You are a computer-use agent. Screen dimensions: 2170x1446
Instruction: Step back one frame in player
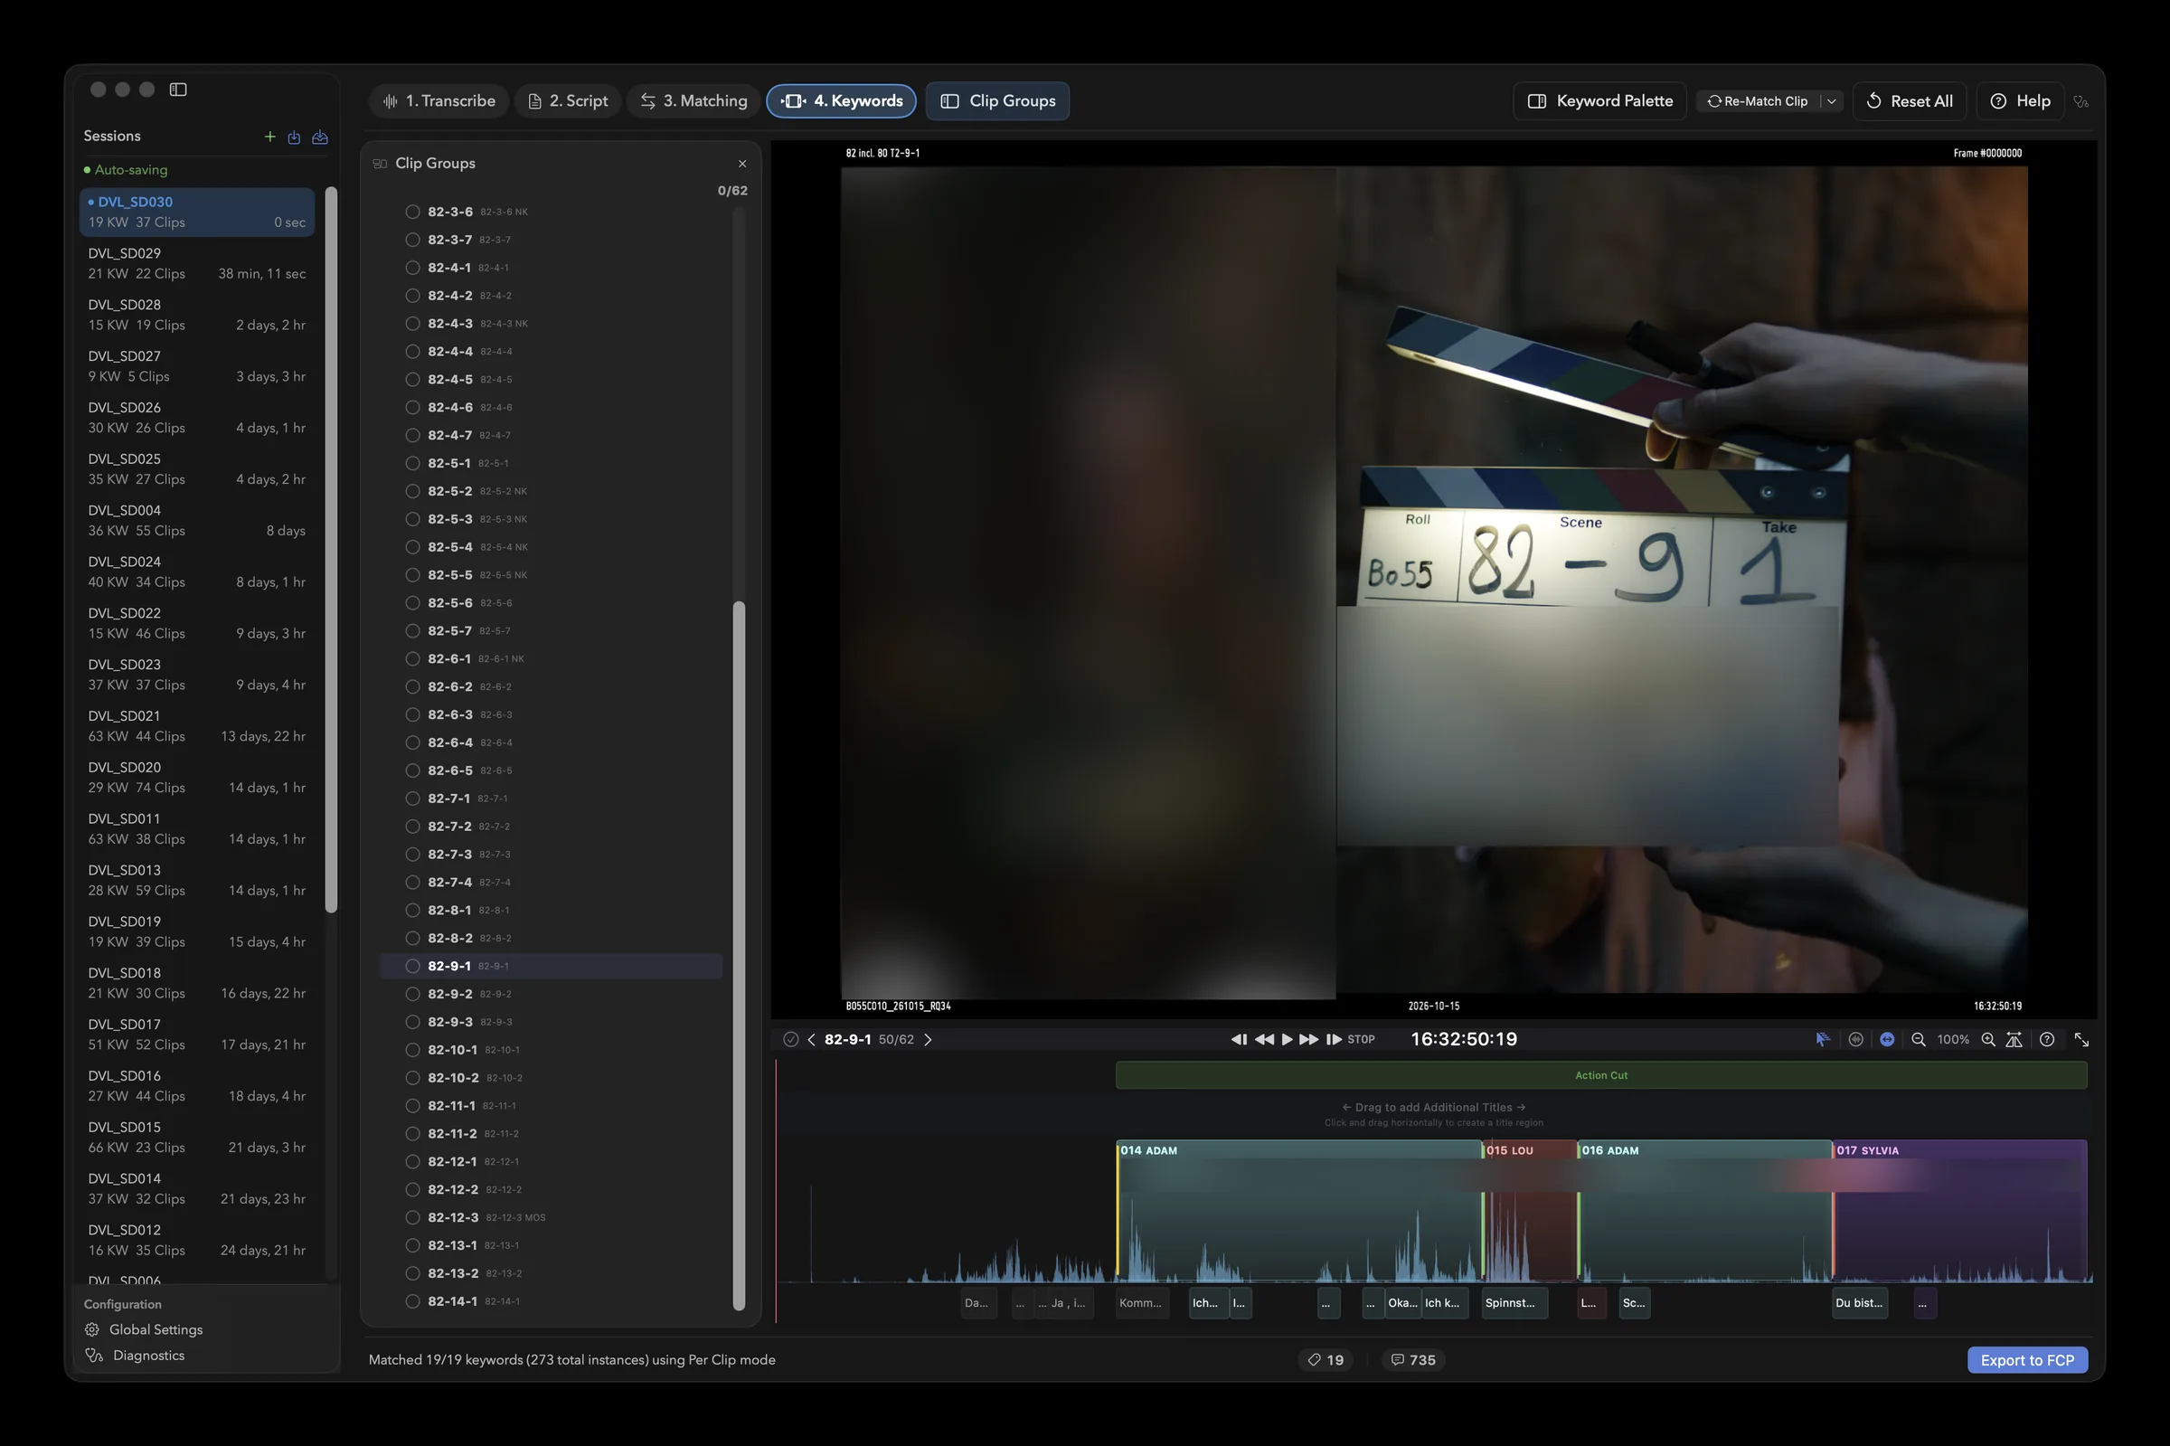(1239, 1039)
